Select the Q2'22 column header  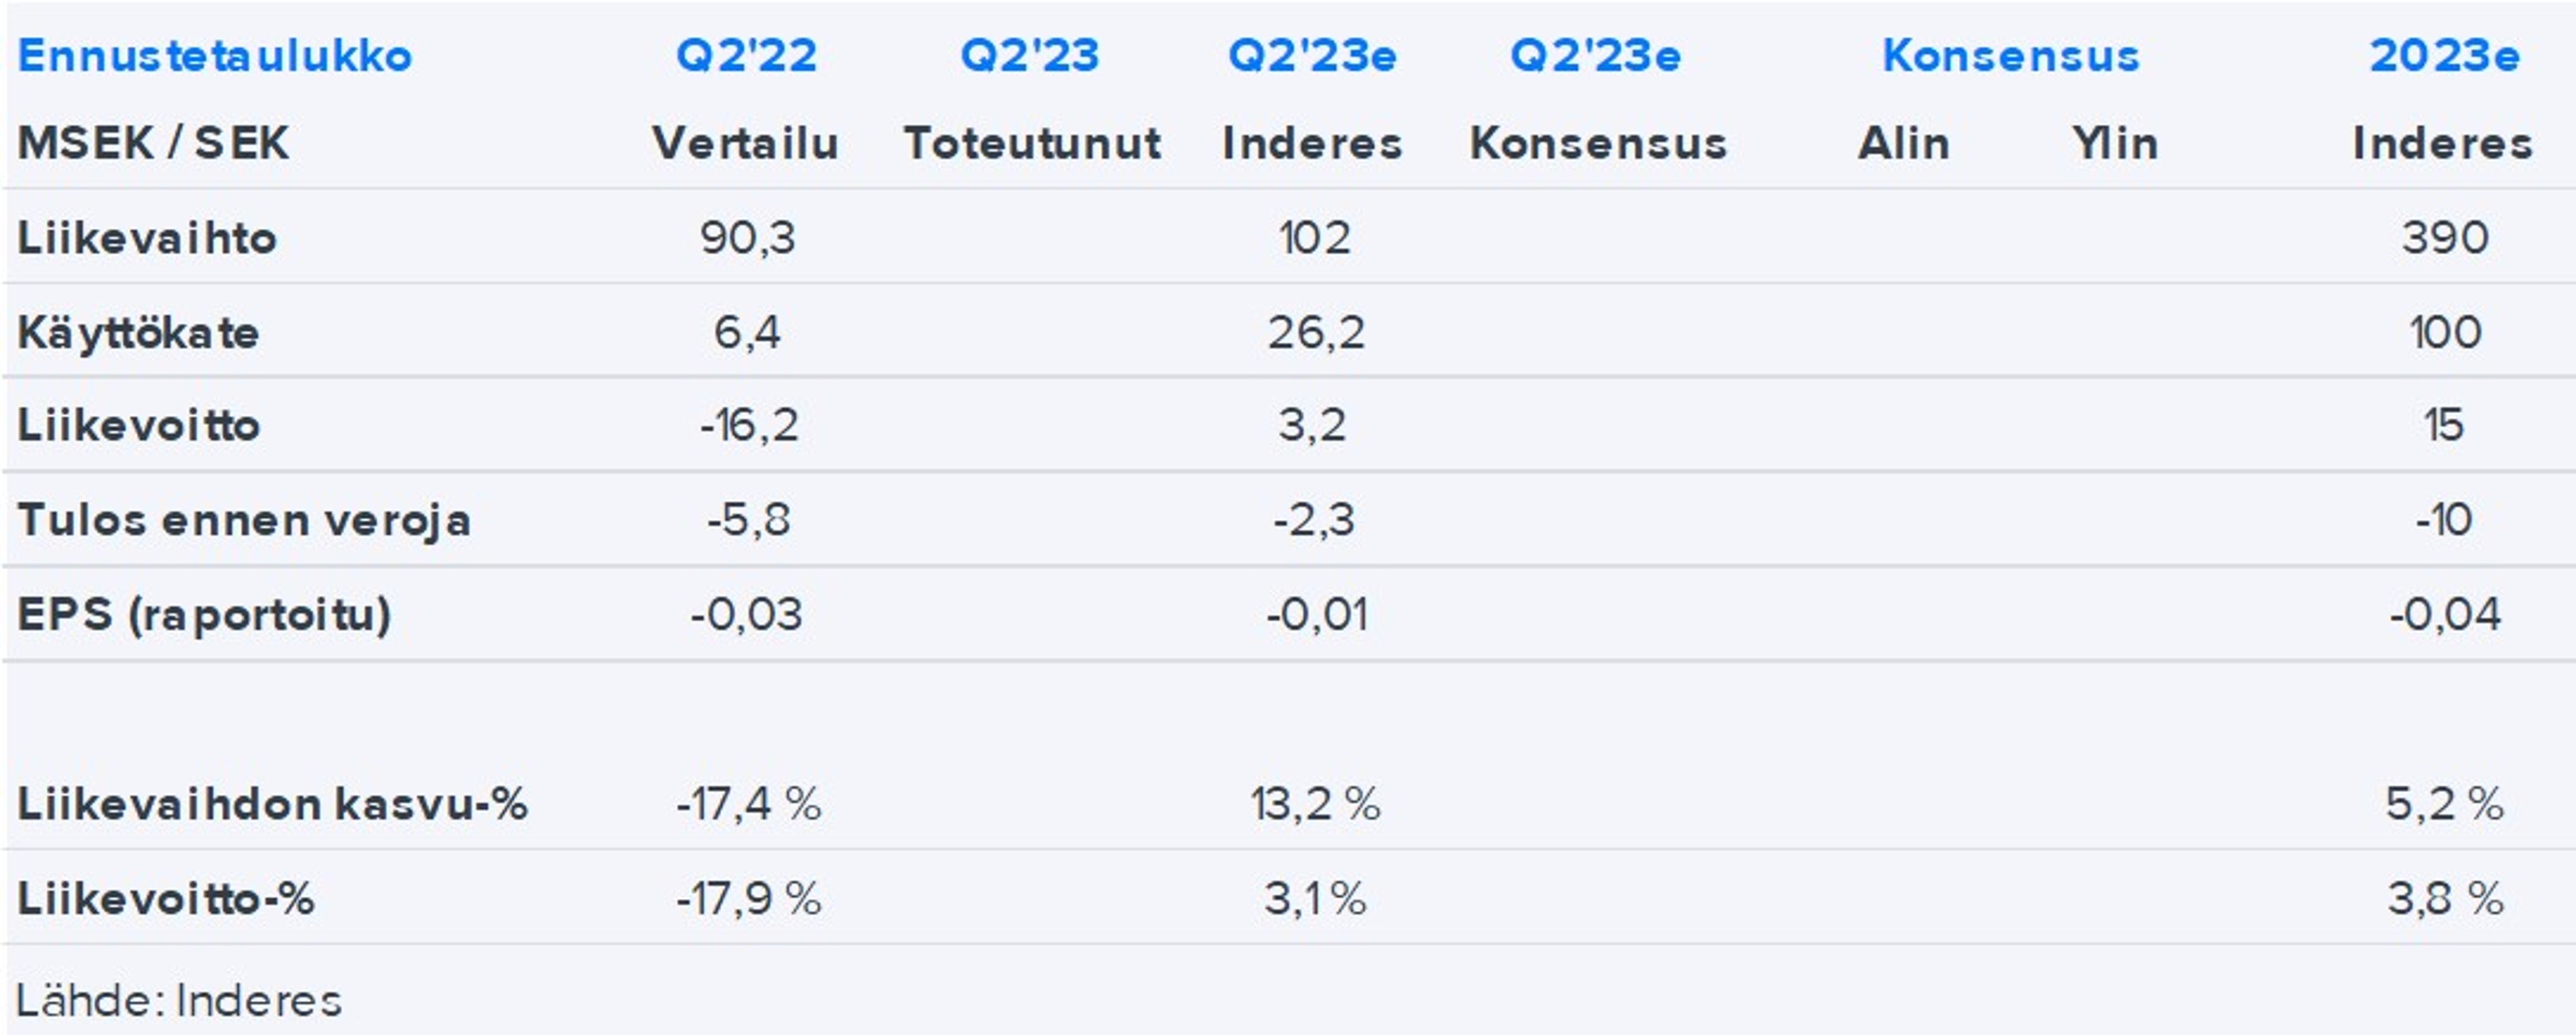(746, 56)
